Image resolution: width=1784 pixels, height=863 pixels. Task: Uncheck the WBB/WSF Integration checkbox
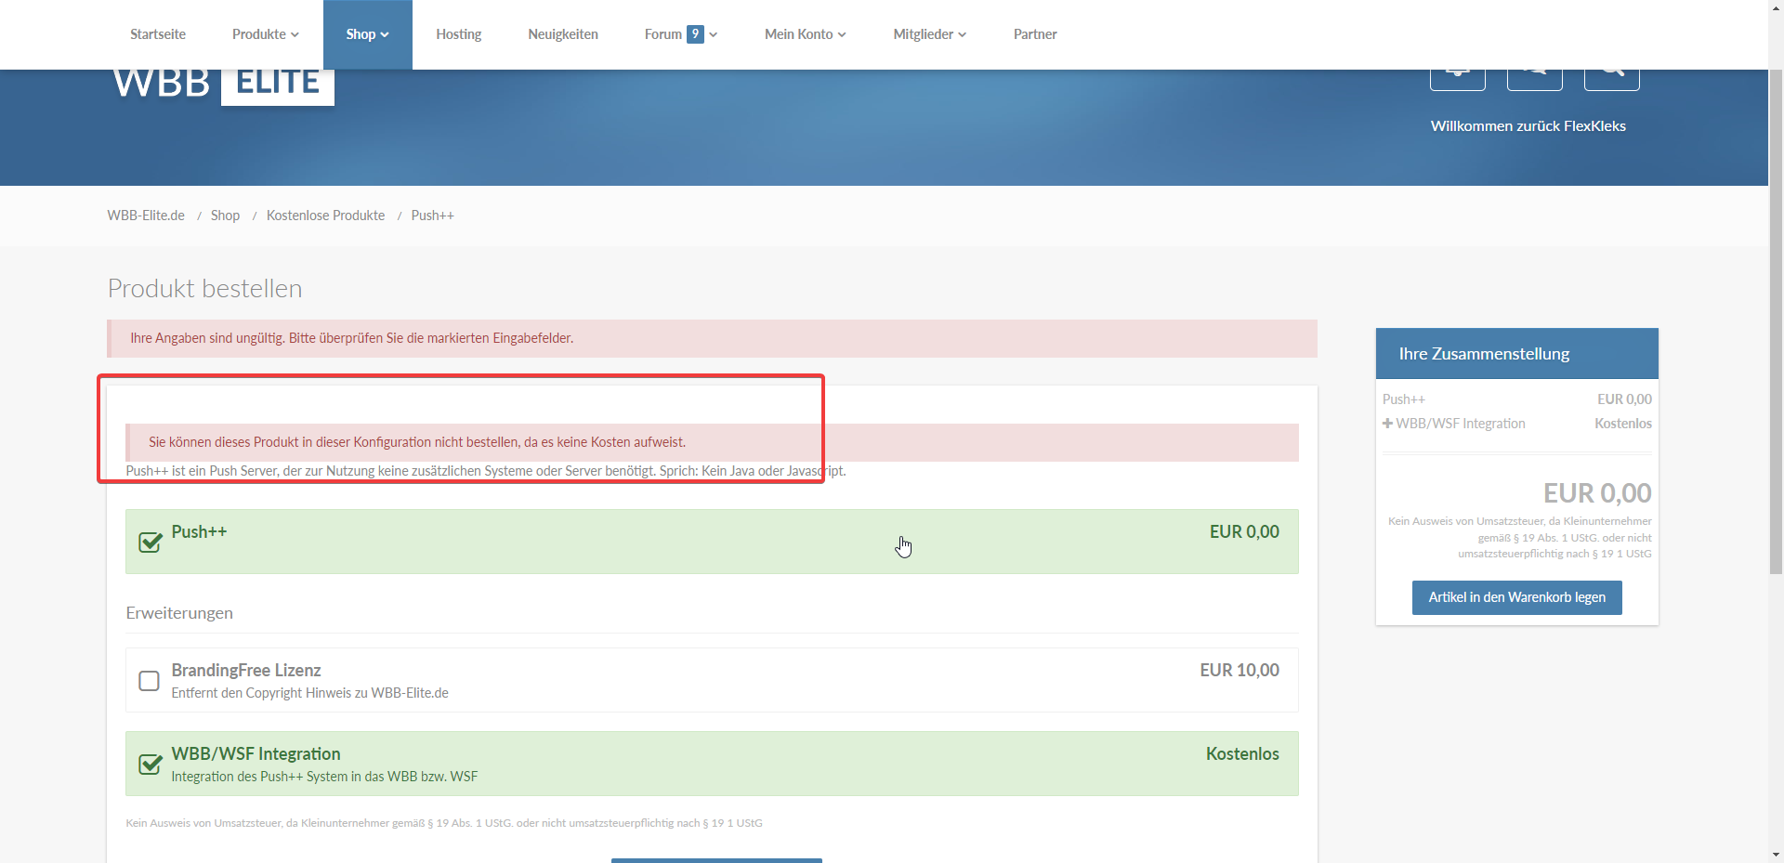[x=150, y=764]
